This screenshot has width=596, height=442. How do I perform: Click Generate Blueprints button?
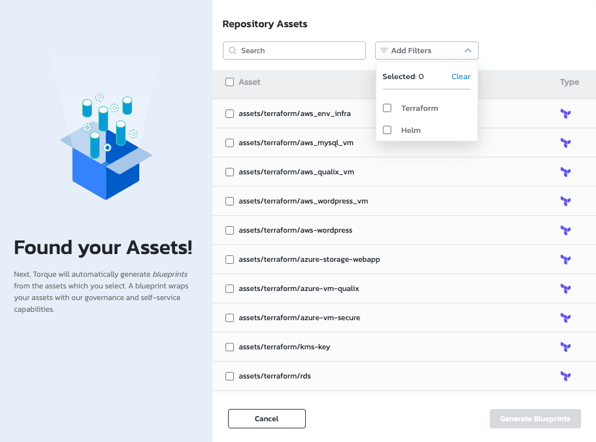(x=535, y=419)
